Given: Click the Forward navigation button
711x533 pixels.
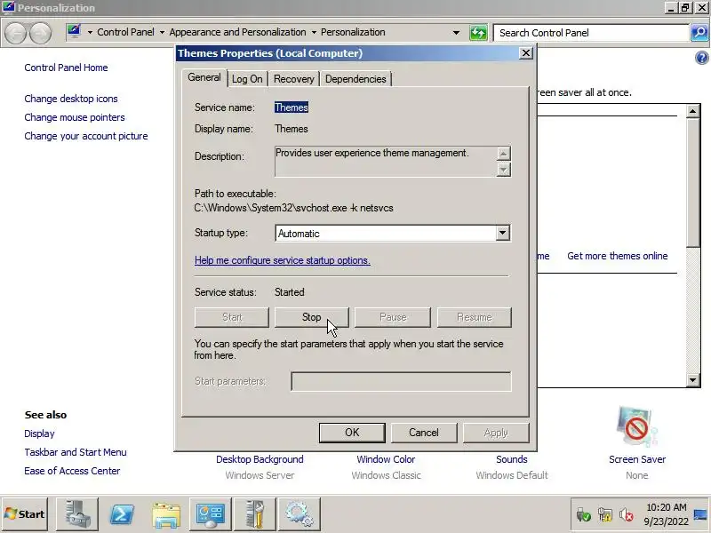Looking at the screenshot, I should [40, 33].
